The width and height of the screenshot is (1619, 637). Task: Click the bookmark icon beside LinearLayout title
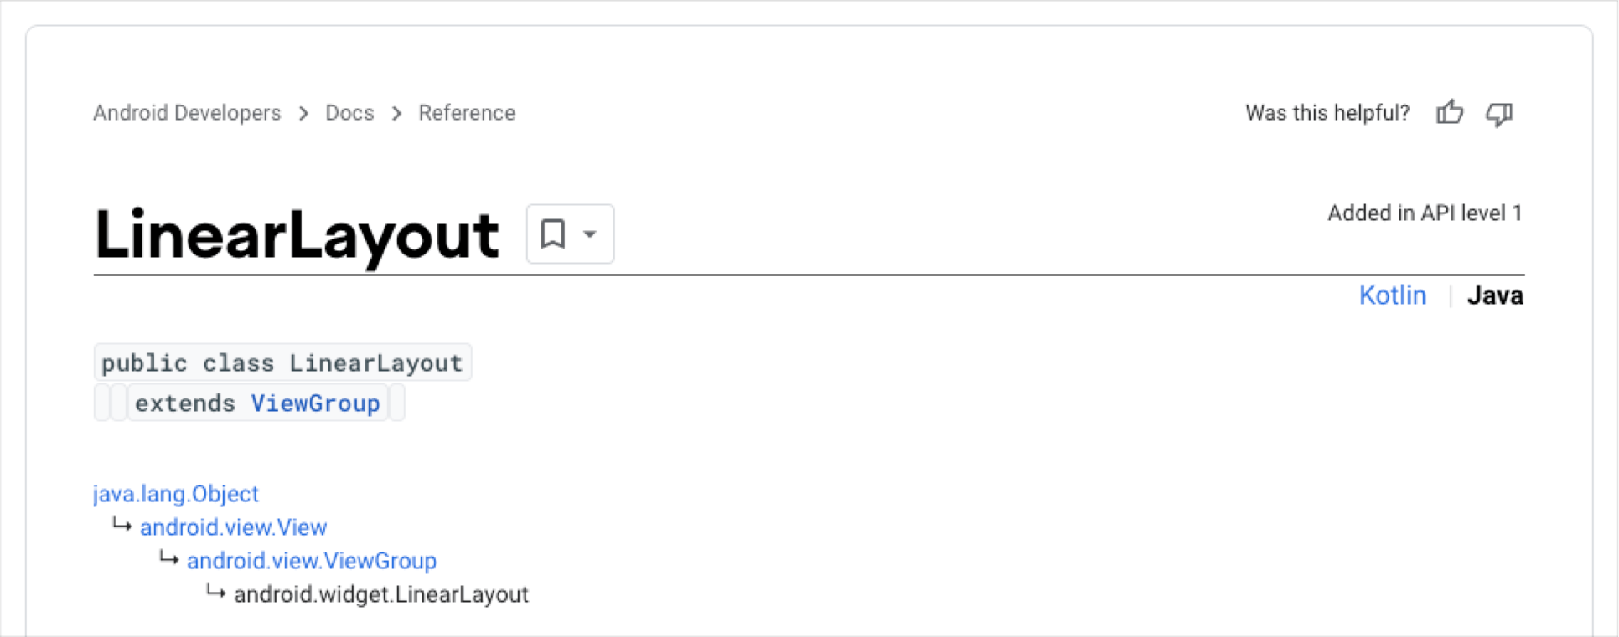pyautogui.click(x=553, y=234)
